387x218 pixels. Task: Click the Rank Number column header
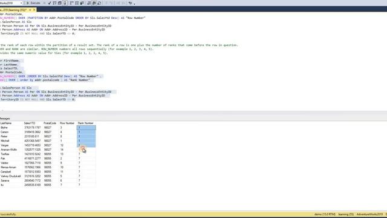click(86, 123)
